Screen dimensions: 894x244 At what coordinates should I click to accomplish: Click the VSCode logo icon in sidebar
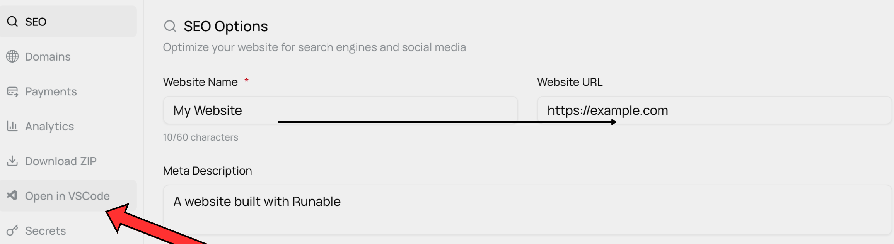tap(12, 195)
